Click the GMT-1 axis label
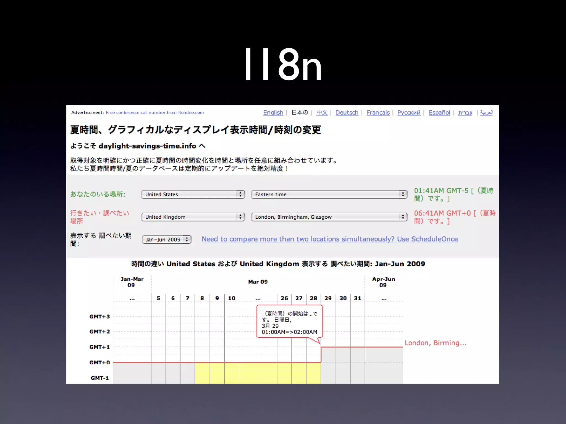This screenshot has width=566, height=424. [100, 378]
